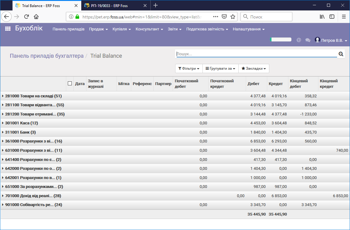Sort by the Партнер column header
The width and height of the screenshot is (350, 230).
(163, 84)
